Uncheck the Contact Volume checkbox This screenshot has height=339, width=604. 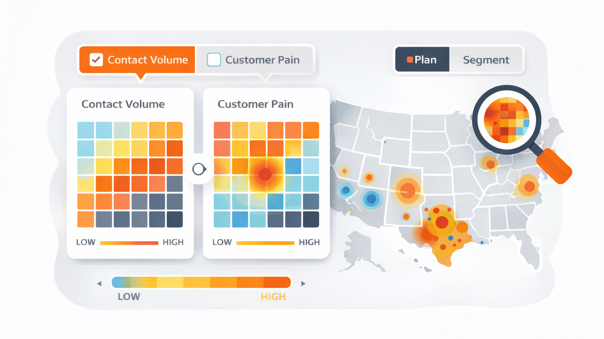[x=96, y=60]
